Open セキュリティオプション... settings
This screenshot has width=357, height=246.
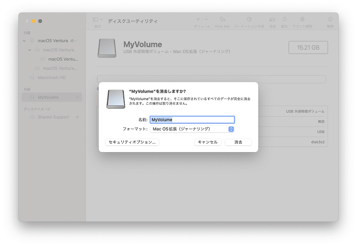click(x=132, y=142)
